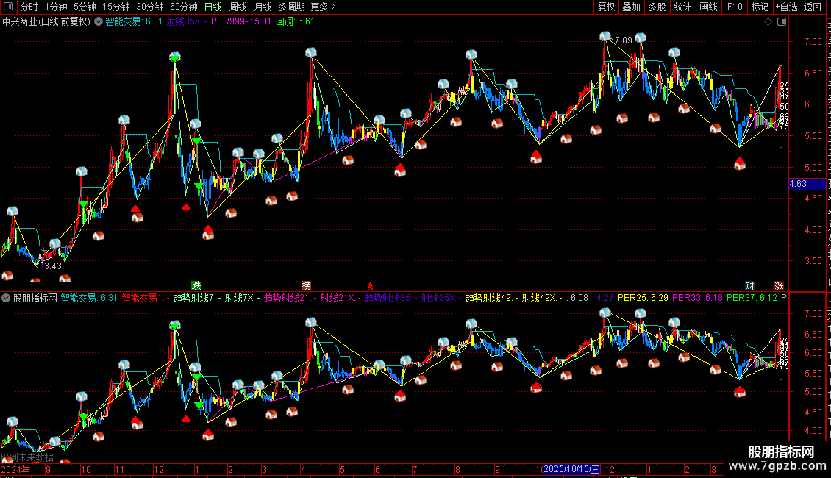Click the lower pane 智能交易: 6.31 label
The width and height of the screenshot is (831, 478).
(x=89, y=299)
